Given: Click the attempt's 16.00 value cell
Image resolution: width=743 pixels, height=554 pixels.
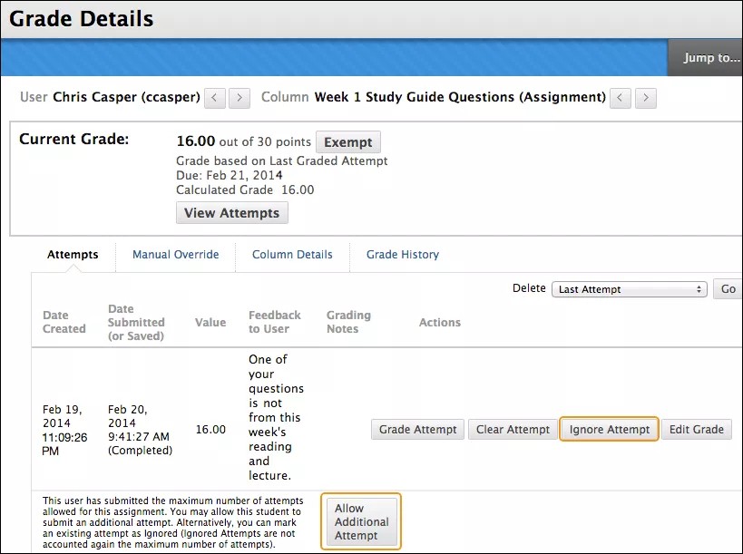Looking at the screenshot, I should [210, 430].
